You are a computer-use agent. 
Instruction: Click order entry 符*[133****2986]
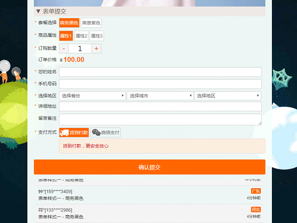click(x=55, y=210)
